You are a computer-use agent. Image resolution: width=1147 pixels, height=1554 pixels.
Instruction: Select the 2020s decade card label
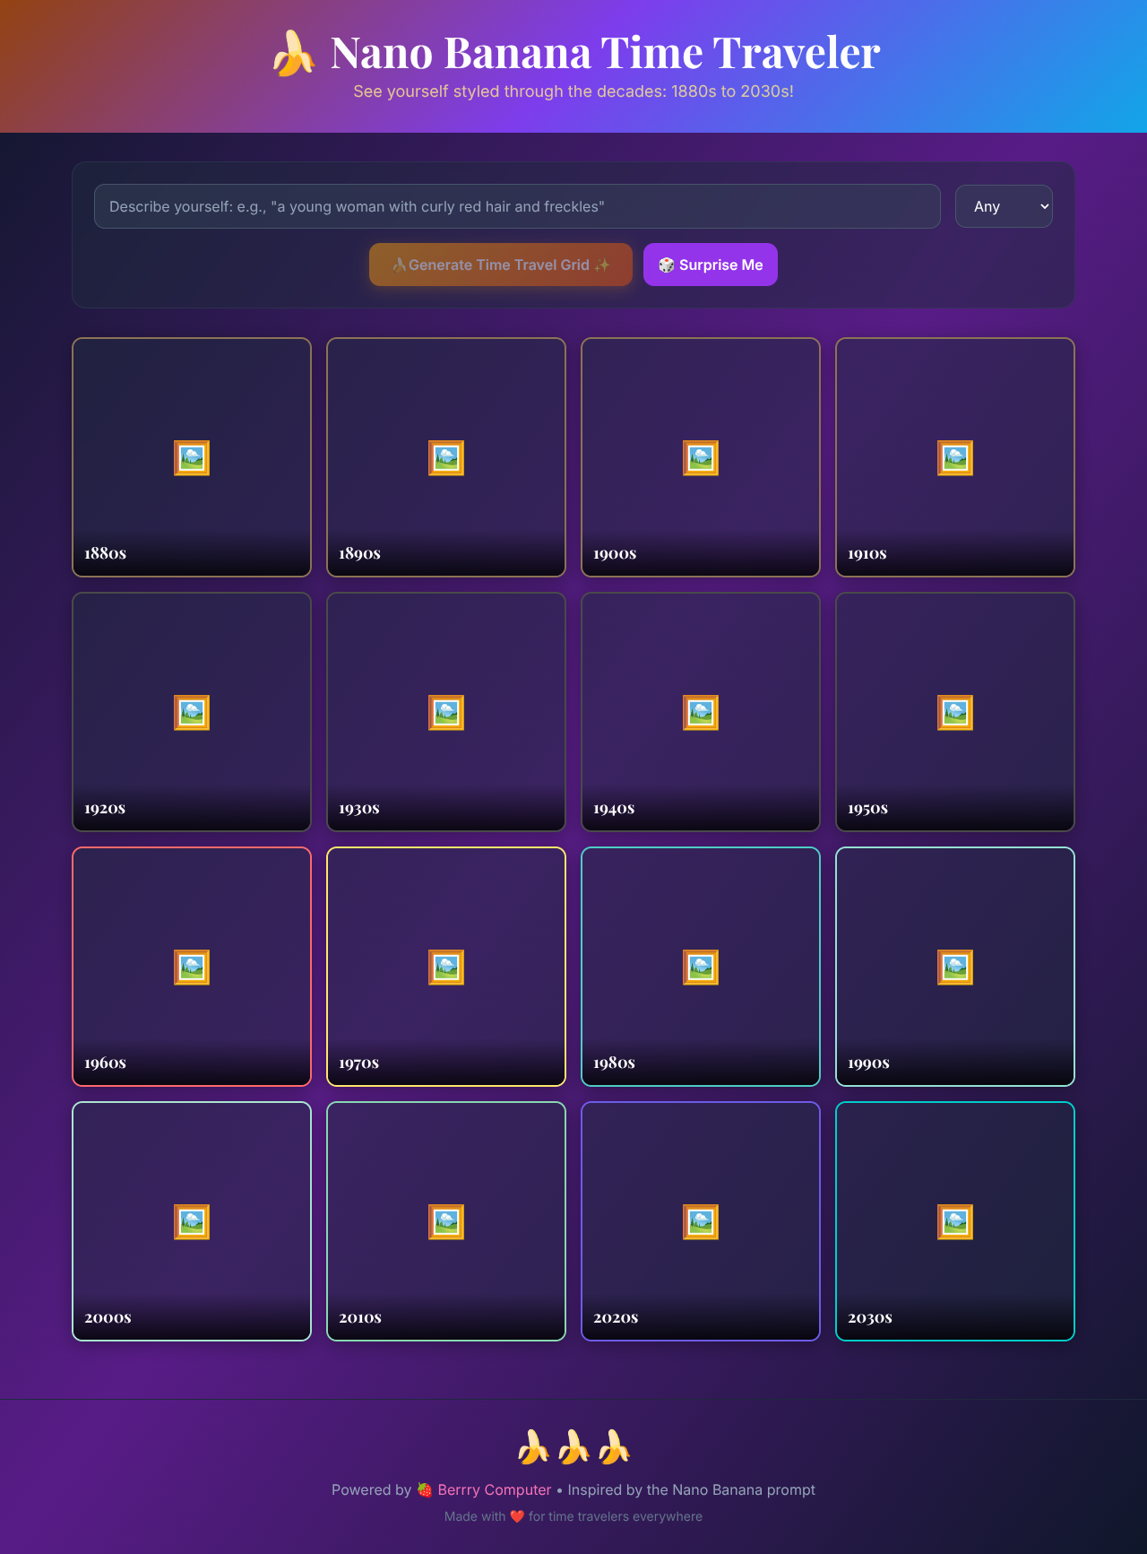point(616,1317)
